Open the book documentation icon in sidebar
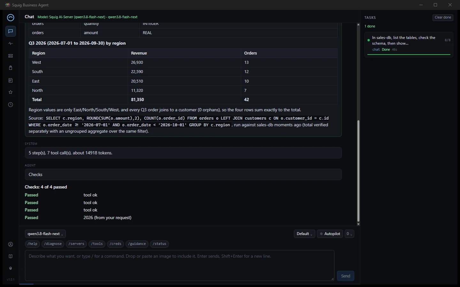The image size is (460, 287). pyautogui.click(x=11, y=256)
